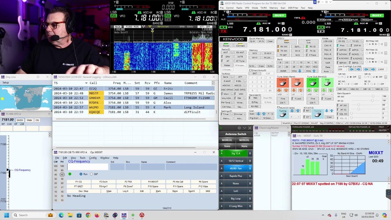Click orange down arrow under Main Coarse tune
Screen dimensions: 391x220
(x=280, y=90)
